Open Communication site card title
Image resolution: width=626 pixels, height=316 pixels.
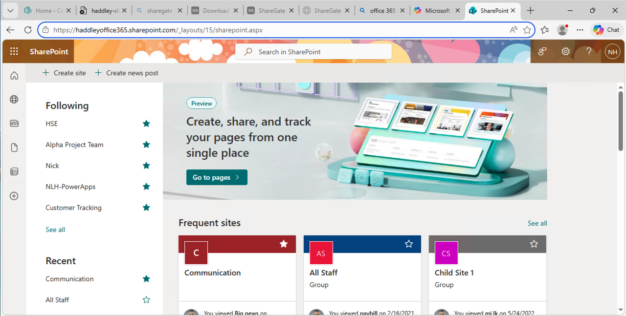212,273
